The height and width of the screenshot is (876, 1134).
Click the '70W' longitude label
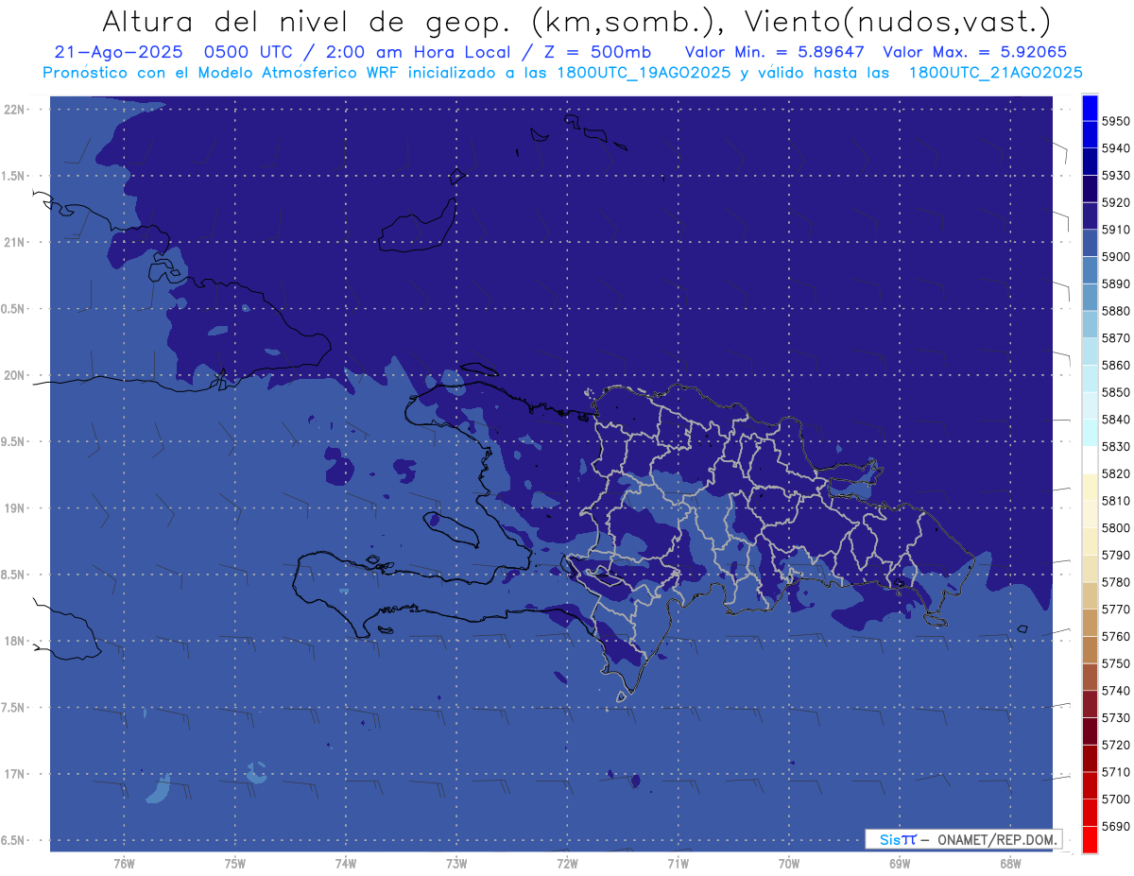(x=789, y=864)
